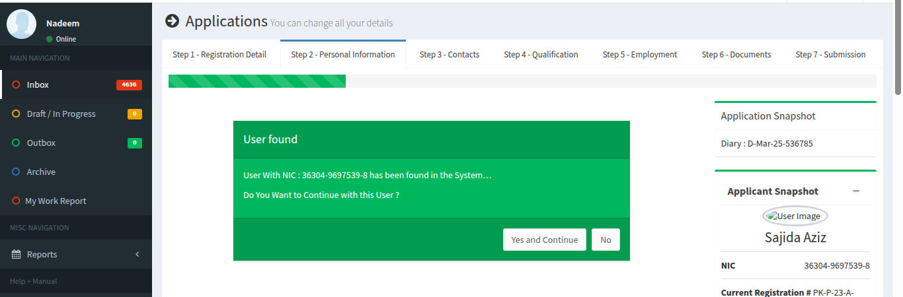Click NIC value 36304-9697539-8 in snapshot
This screenshot has width=903, height=297.
(837, 266)
